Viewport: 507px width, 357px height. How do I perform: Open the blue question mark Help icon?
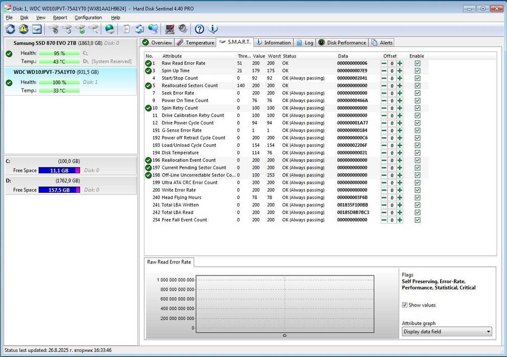pos(200,29)
